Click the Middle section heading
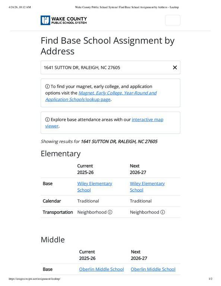 [x=53, y=240]
